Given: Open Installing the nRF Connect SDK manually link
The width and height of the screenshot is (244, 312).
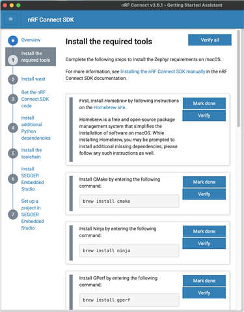Looking at the screenshot, I should (x=163, y=71).
